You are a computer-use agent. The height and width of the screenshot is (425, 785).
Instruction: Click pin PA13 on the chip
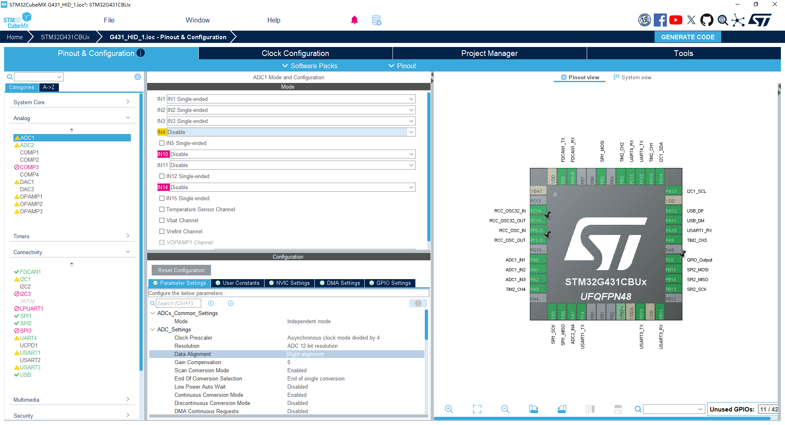point(673,191)
